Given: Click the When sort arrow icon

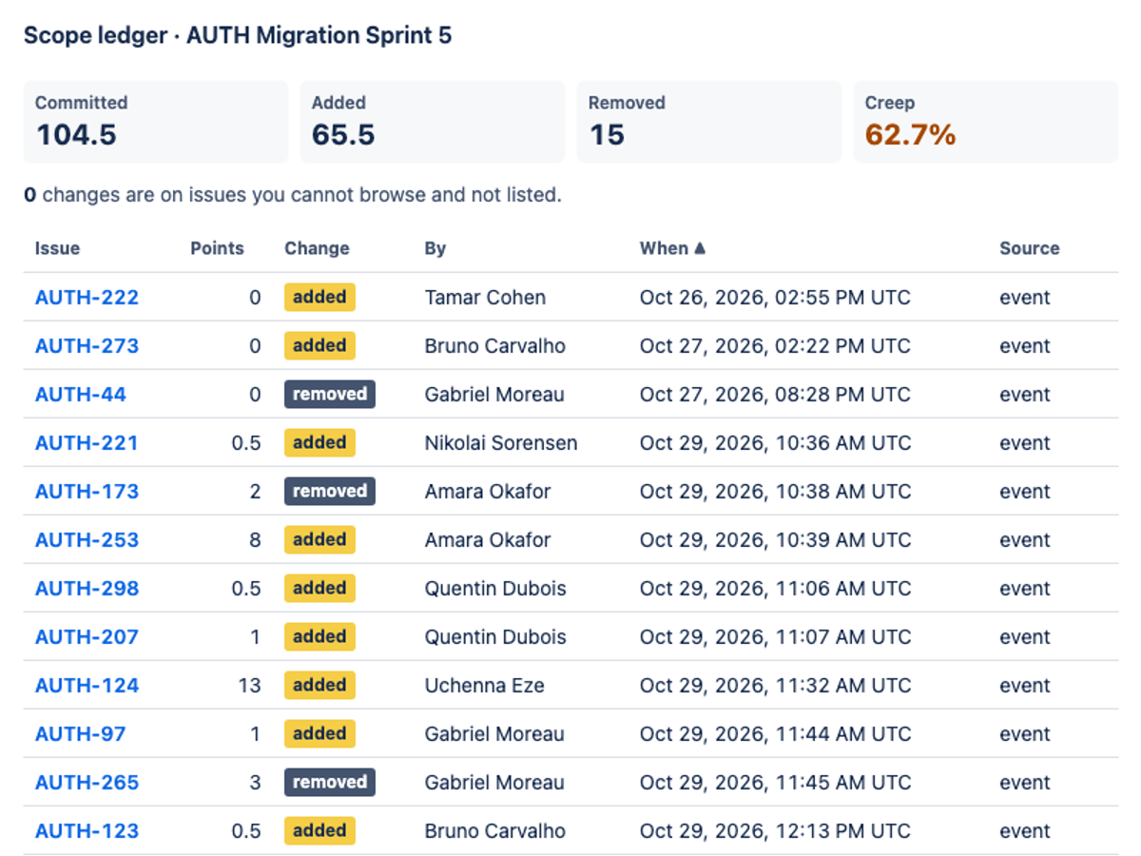Looking at the screenshot, I should (700, 248).
